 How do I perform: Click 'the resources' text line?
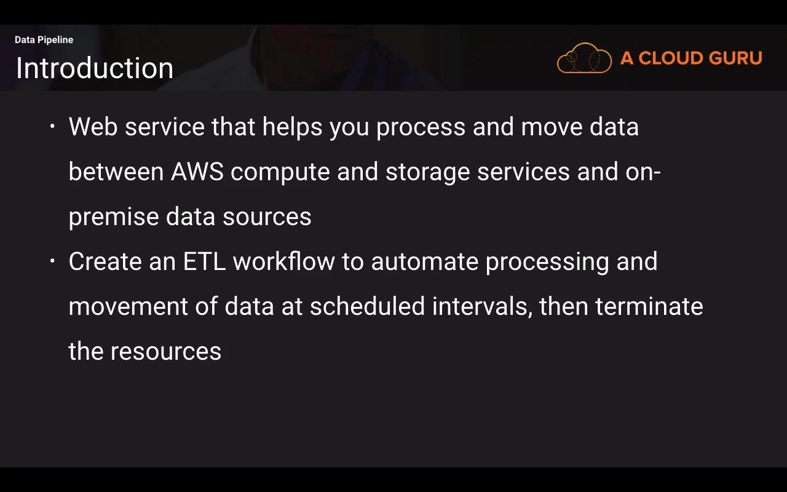[x=144, y=351]
